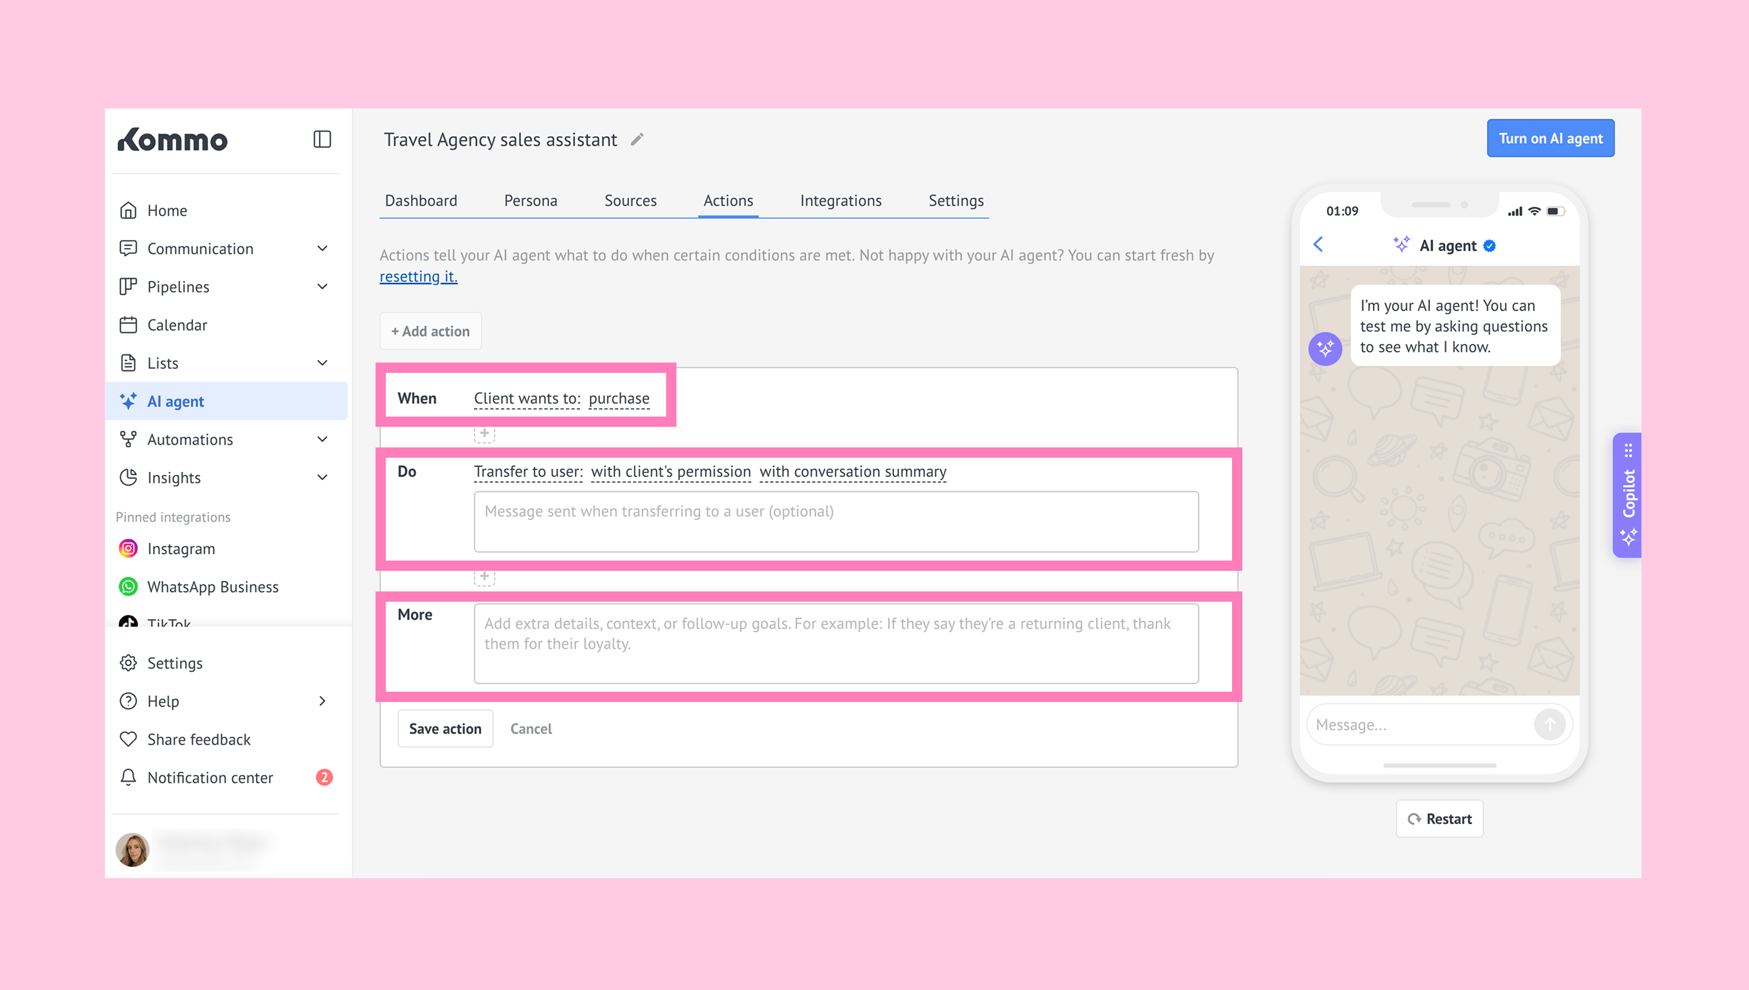The image size is (1749, 990).
Task: Open WhatsApp Business integration
Action: coord(212,587)
